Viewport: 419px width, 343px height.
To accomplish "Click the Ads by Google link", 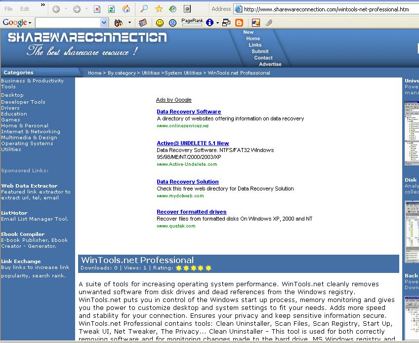I will tap(174, 100).
